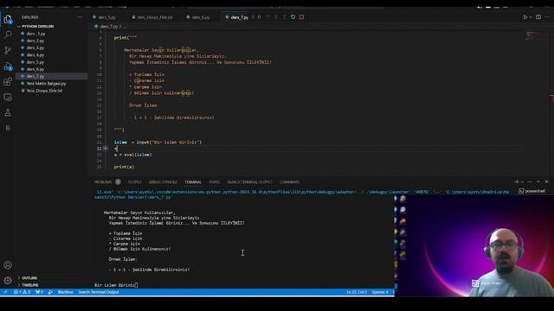Open the Testing flask icon view
554x311 pixels.
(8, 113)
